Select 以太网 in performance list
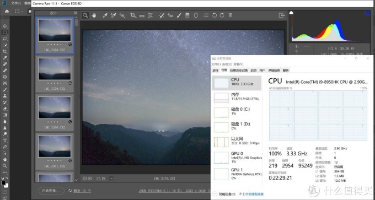Image resolution: width=375 pixels, height=200 pixels. pyautogui.click(x=237, y=142)
